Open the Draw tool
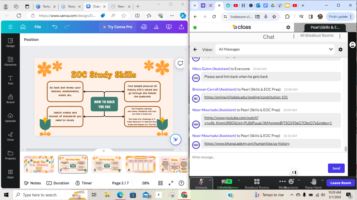The height and width of the screenshot is (200, 357). click(10, 136)
